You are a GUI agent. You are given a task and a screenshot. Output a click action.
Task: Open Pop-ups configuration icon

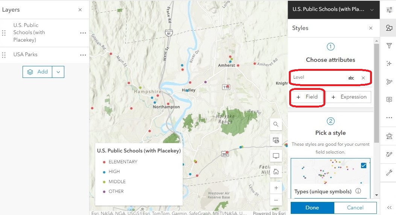389,99
